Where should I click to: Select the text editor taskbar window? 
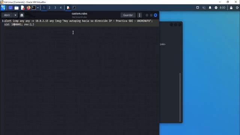68,7
